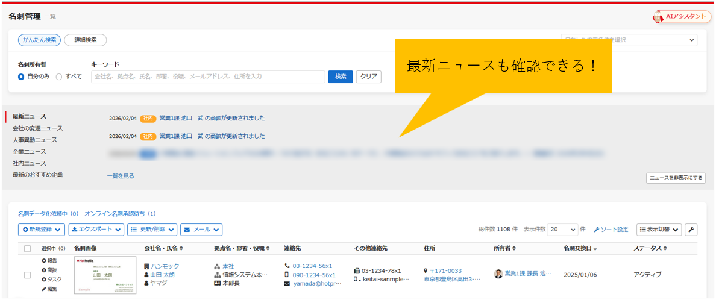Image resolution: width=716 pixels, height=300 pixels.
Task: Expand the 新規登録 dropdown
Action: coord(41,230)
